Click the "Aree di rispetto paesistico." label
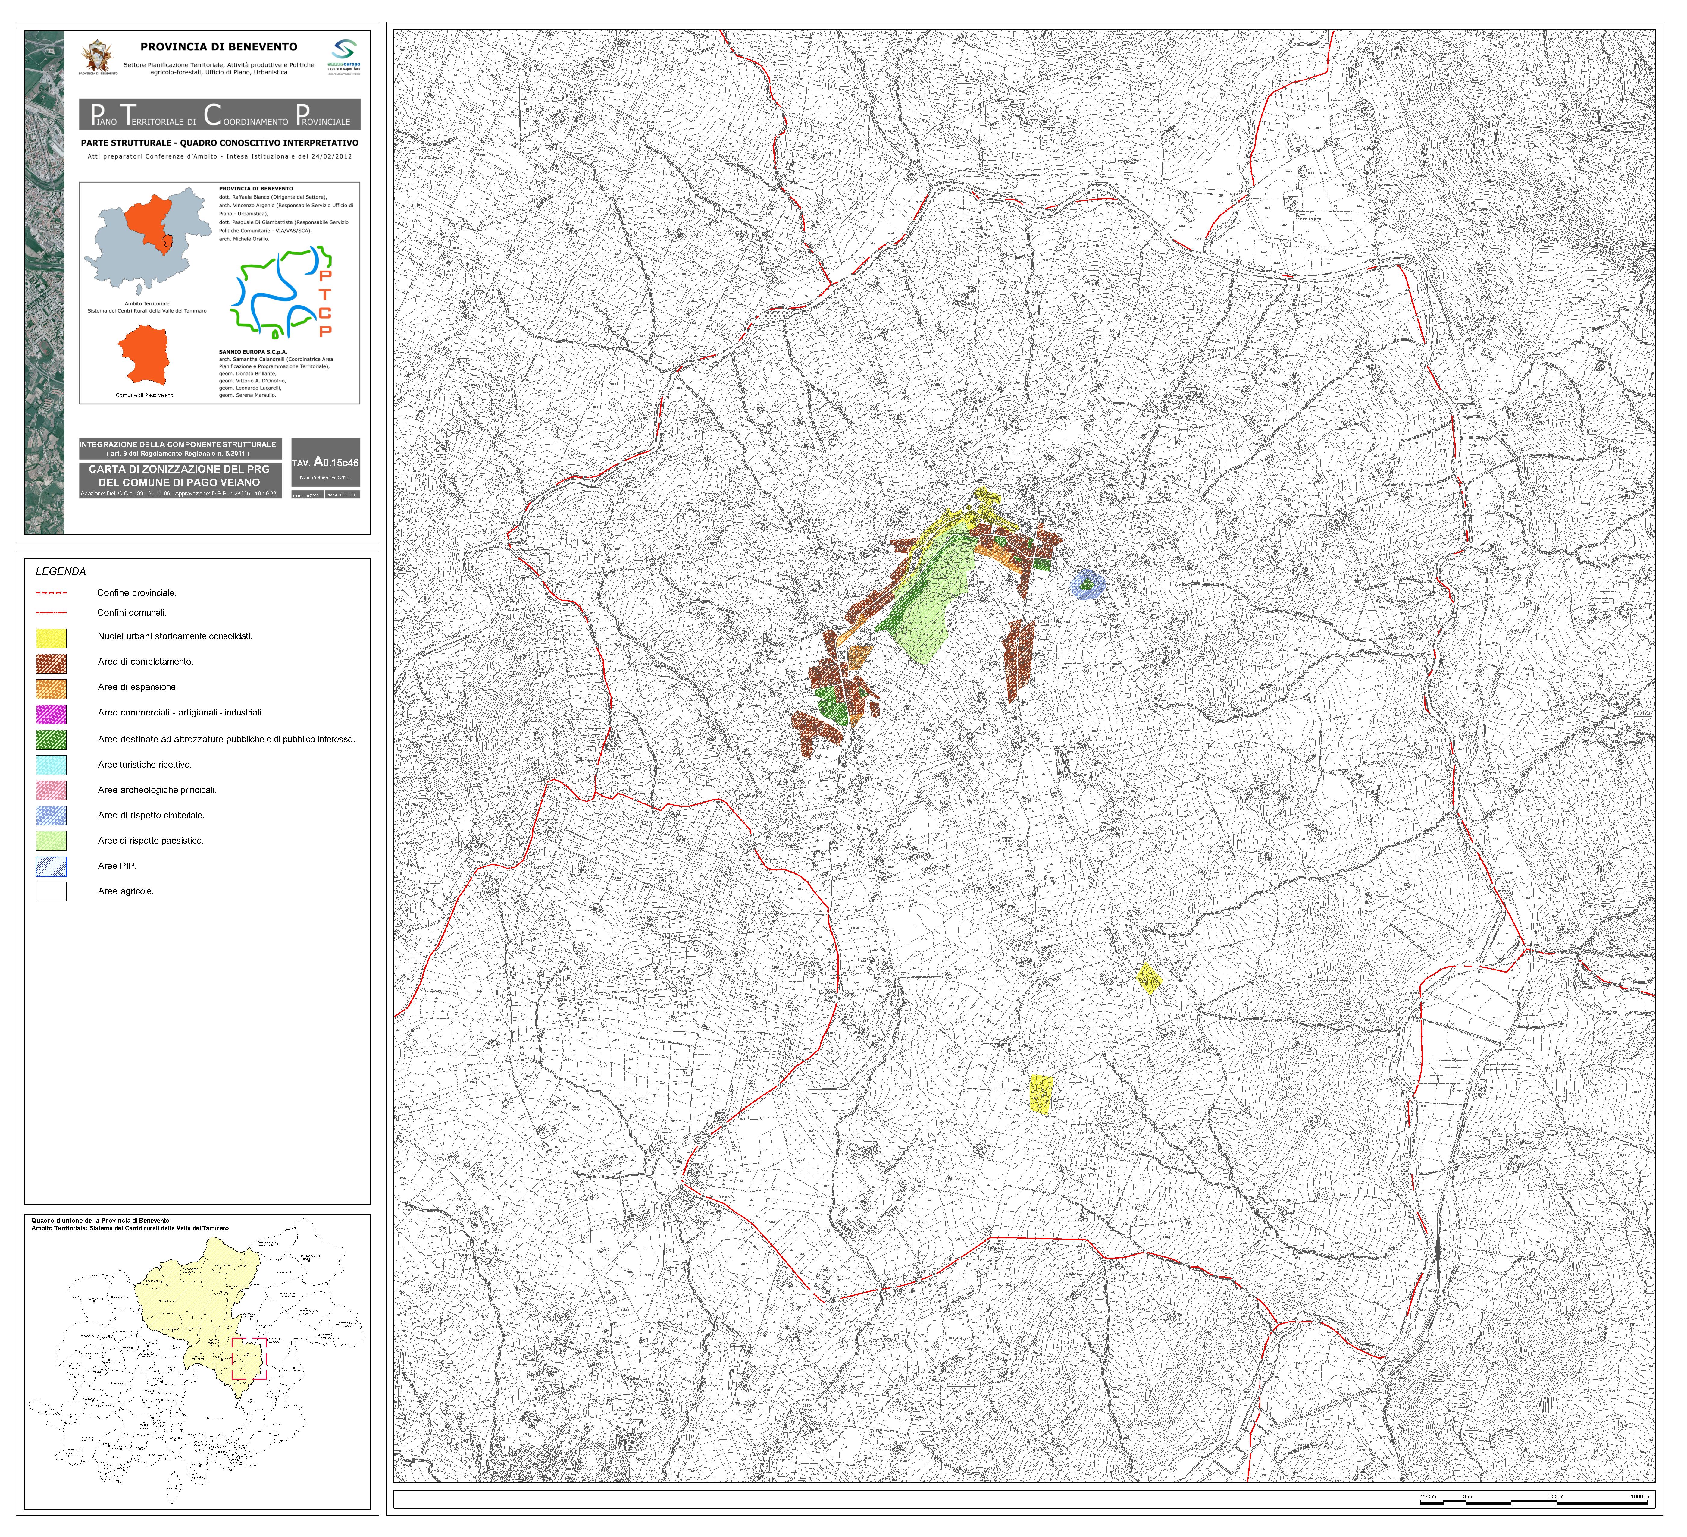The width and height of the screenshot is (1687, 1537). tap(151, 841)
